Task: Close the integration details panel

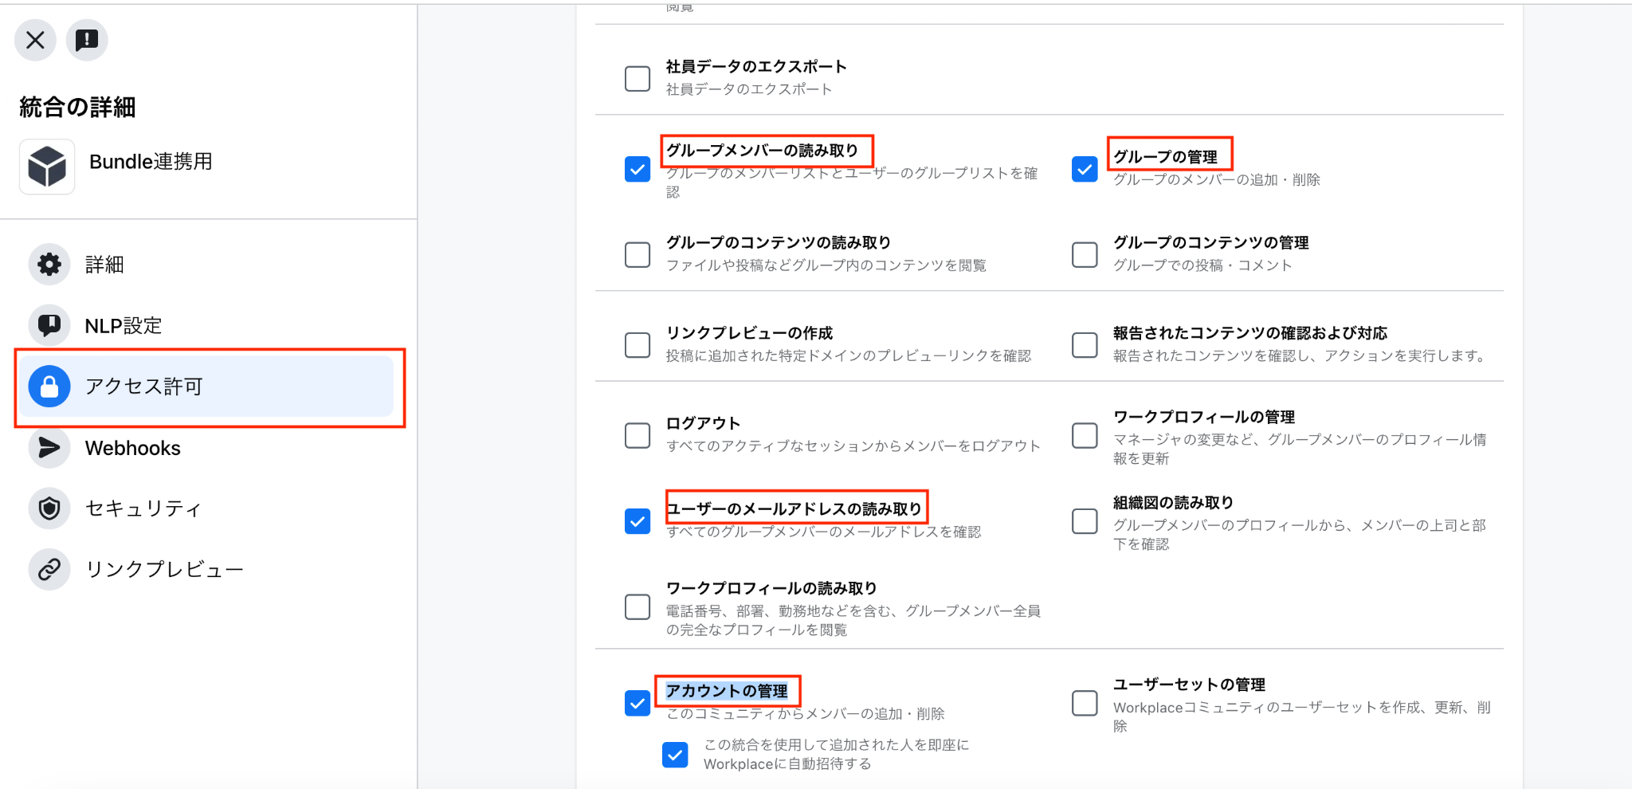Action: (35, 40)
